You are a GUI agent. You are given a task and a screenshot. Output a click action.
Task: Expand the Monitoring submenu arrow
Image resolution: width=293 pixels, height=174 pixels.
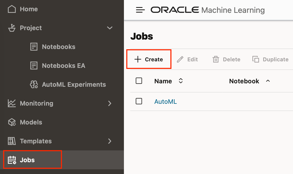coord(110,103)
